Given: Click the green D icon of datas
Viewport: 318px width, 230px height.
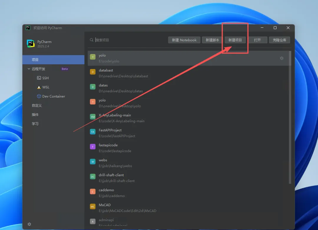Looking at the screenshot, I should (93, 87).
